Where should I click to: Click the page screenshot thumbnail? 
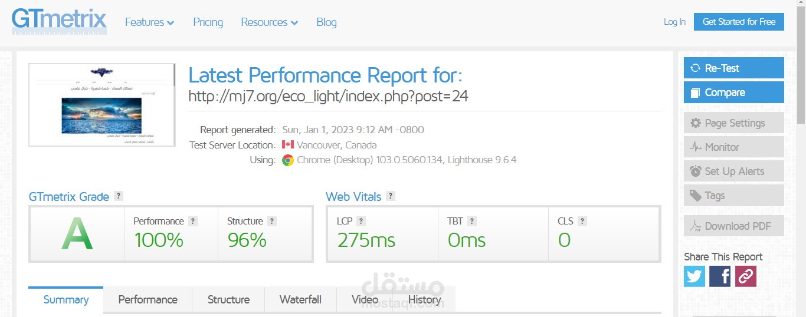point(102,104)
